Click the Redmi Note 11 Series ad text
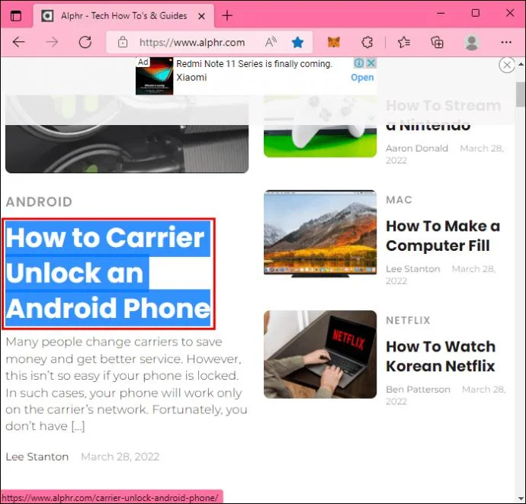 [255, 64]
